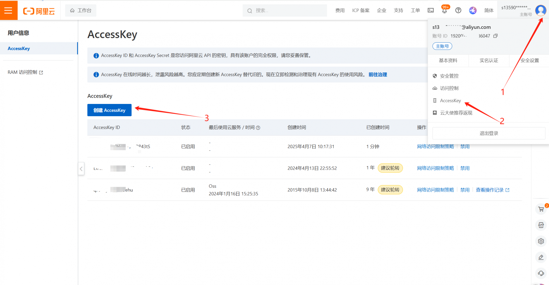Image resolution: width=549 pixels, height=285 pixels.
Task: Open the help question mark icon
Action: (458, 11)
